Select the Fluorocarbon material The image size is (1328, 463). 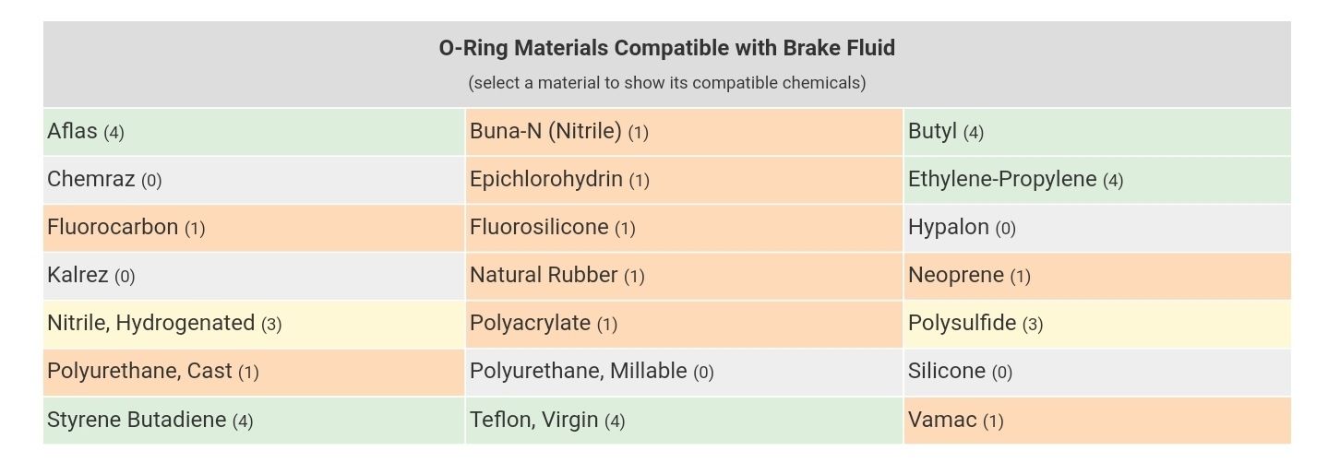254,228
